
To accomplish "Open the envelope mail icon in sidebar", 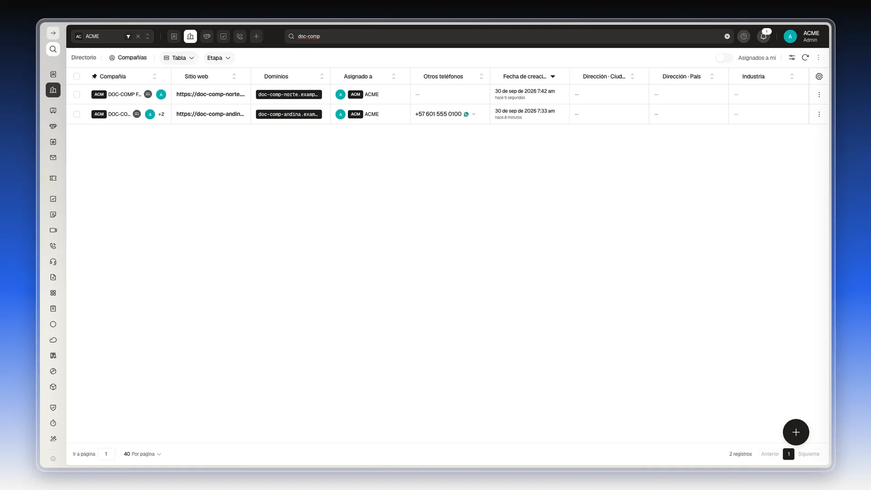I will point(53,157).
